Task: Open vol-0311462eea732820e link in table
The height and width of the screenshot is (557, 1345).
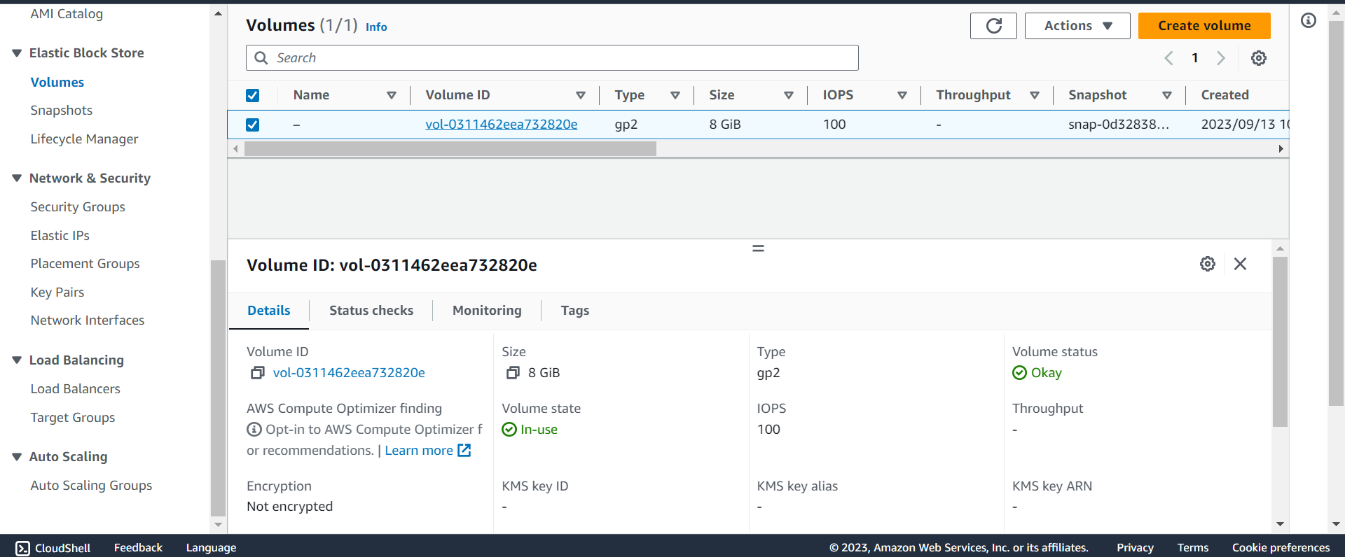Action: (x=502, y=125)
